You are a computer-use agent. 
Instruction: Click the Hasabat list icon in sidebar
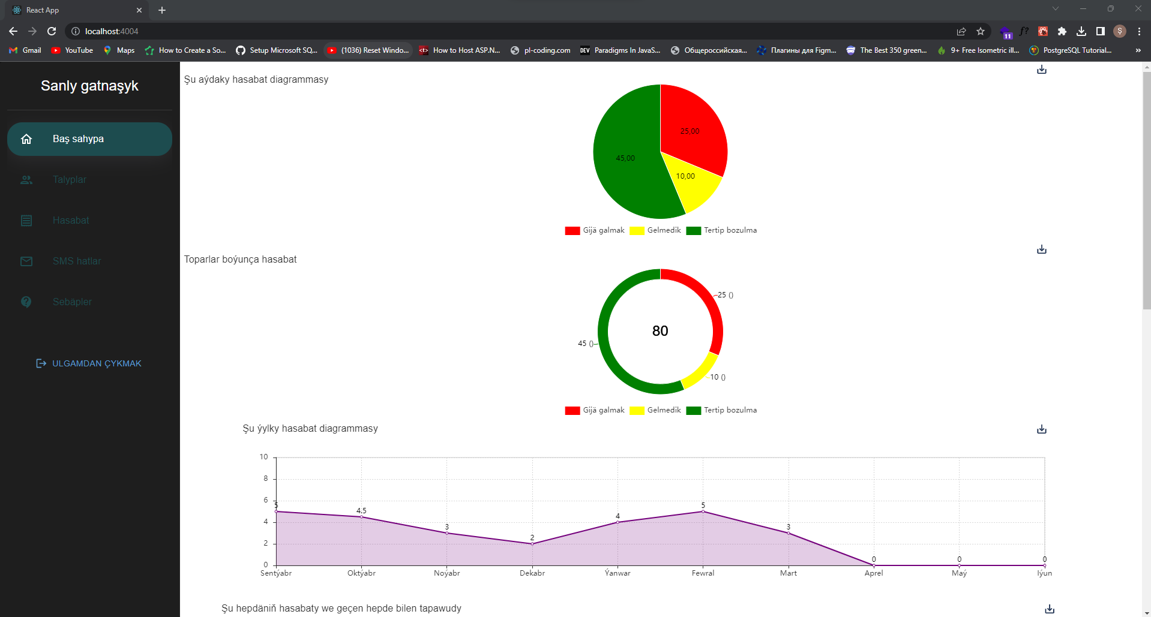pyautogui.click(x=26, y=221)
